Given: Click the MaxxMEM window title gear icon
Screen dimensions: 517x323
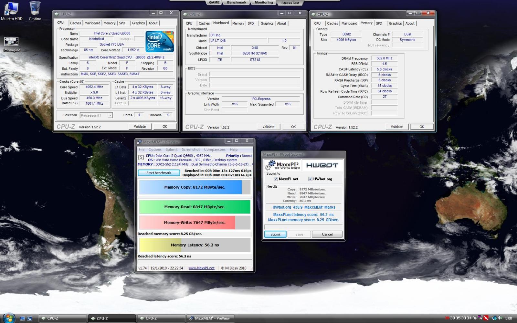Looking at the screenshot, I should [139, 142].
